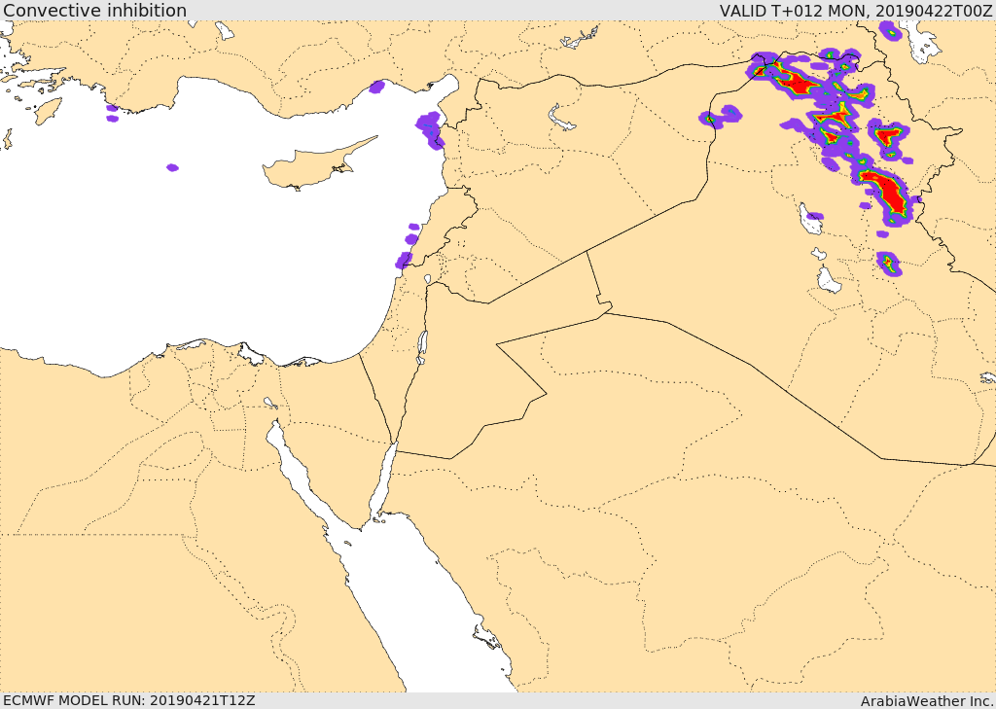Click the small purple blob in the open sea west of Cyprus
The height and width of the screenshot is (709, 996).
[x=172, y=167]
